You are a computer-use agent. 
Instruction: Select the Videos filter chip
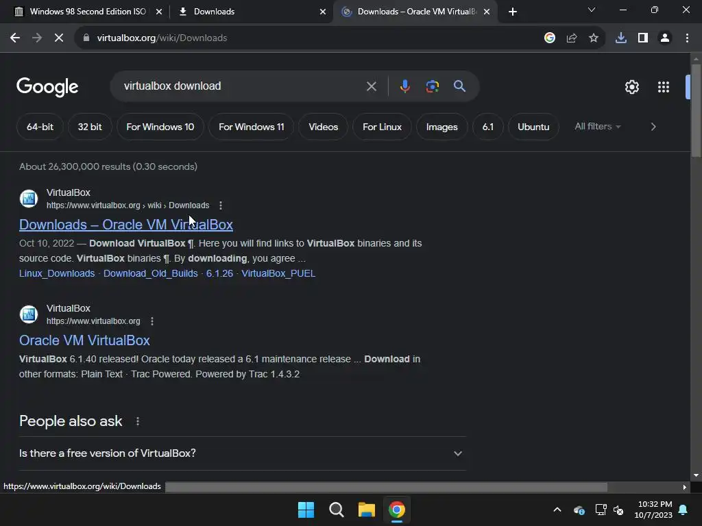(x=324, y=127)
